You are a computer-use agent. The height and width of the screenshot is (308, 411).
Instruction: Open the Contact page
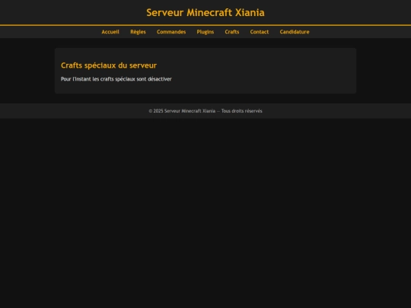click(260, 32)
